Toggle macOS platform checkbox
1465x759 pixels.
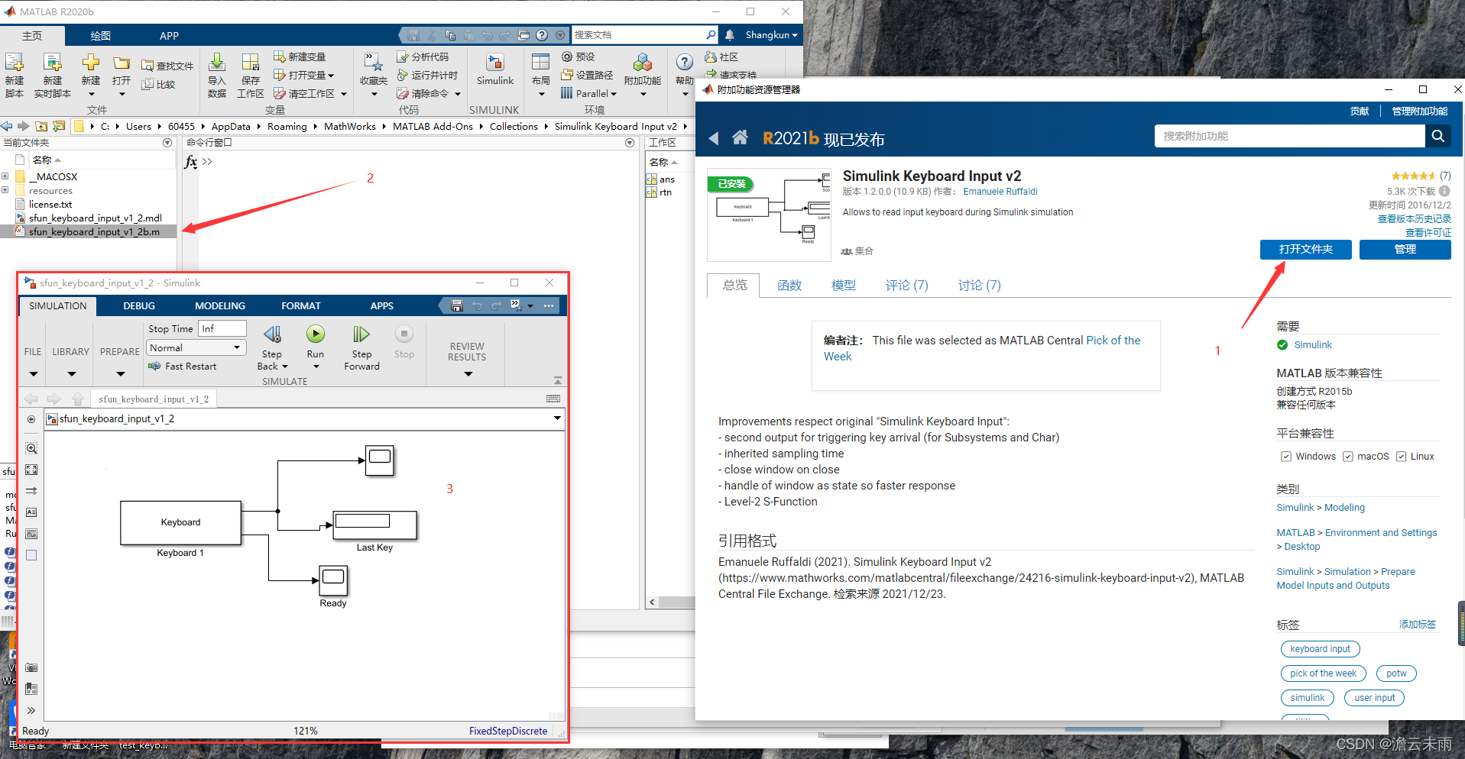(x=1348, y=457)
